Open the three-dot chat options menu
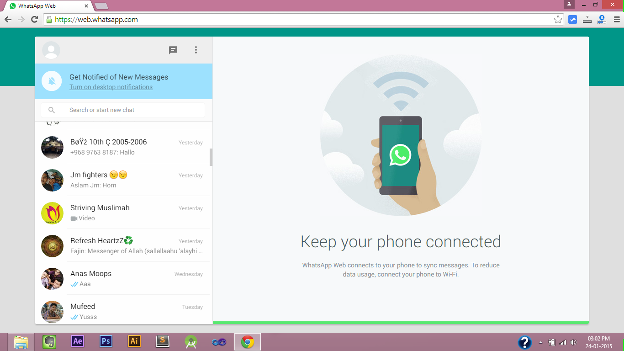 (x=196, y=50)
